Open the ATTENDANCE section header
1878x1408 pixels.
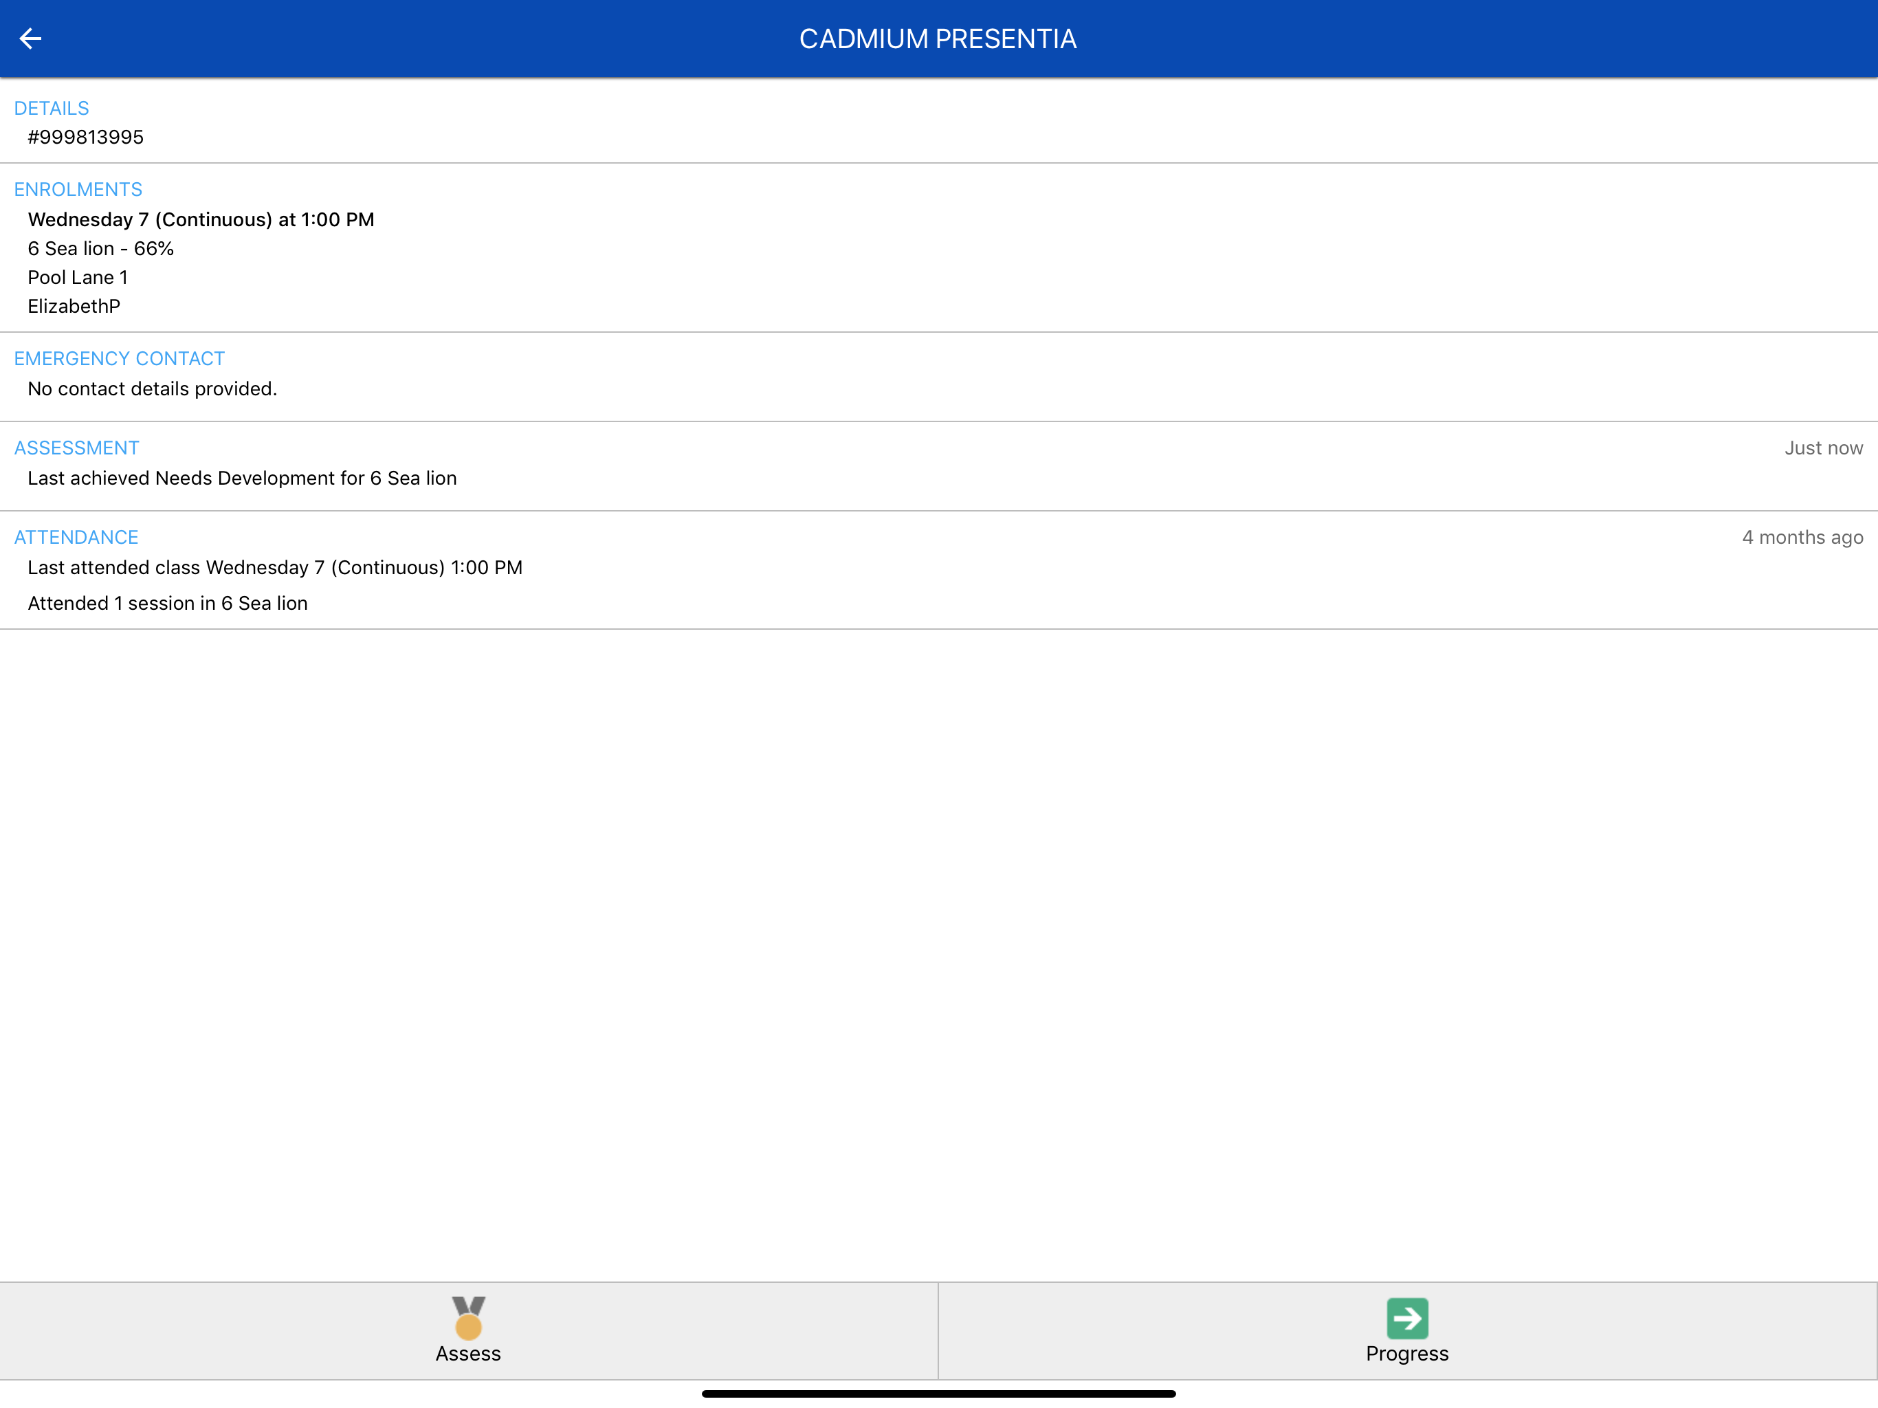(x=76, y=538)
